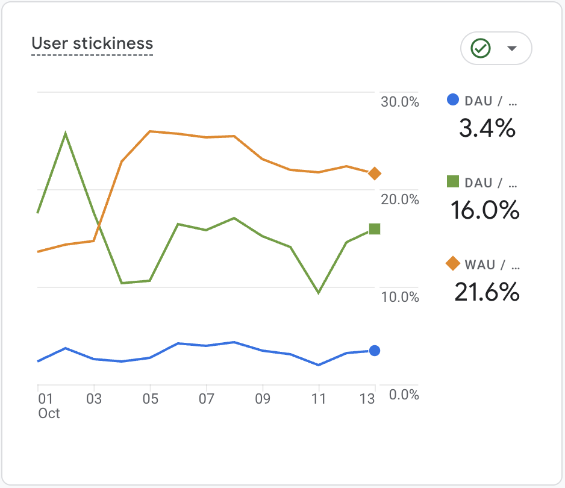Click the 0.0% y-axis label
Screen dimensions: 565x488
coord(402,395)
